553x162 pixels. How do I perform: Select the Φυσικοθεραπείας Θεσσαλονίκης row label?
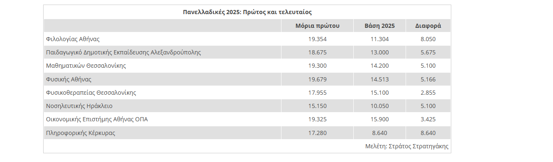click(x=91, y=93)
